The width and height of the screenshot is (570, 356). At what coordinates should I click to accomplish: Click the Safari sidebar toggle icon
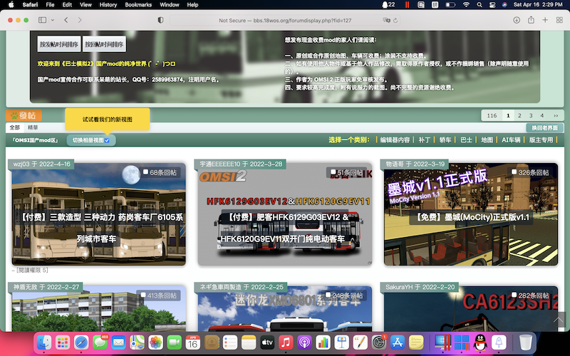point(41,21)
